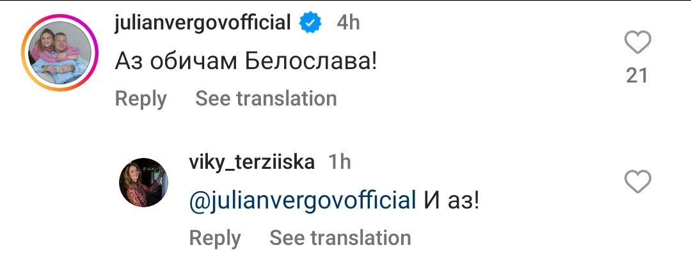
Task: See translation of 'Аз обичам Белослава!'
Action: pos(266,98)
